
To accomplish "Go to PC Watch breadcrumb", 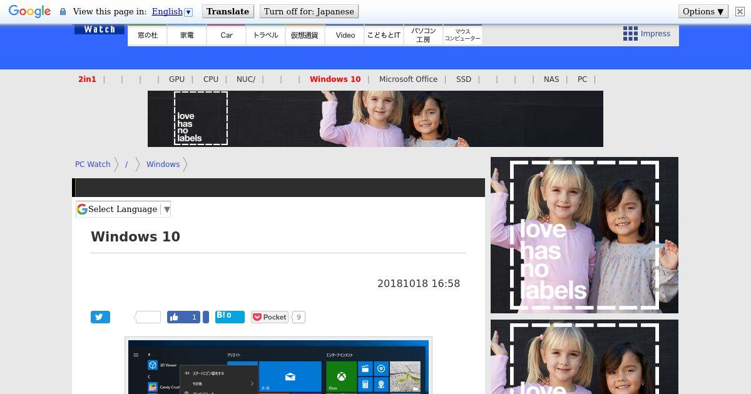I will tap(93, 164).
